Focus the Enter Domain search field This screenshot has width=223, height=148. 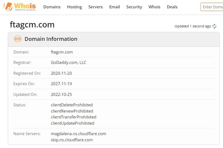(212, 7)
